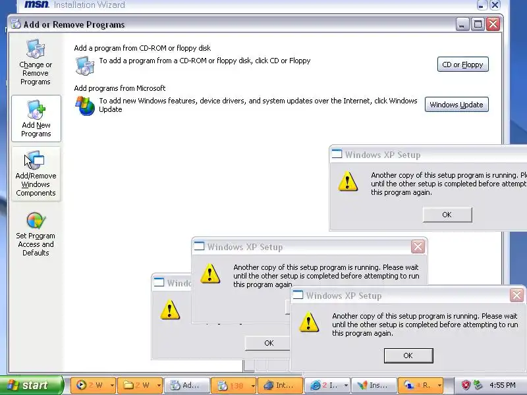527x395 pixels.
Task: Maximize the Add or Remove Programs window
Action: coord(478,24)
